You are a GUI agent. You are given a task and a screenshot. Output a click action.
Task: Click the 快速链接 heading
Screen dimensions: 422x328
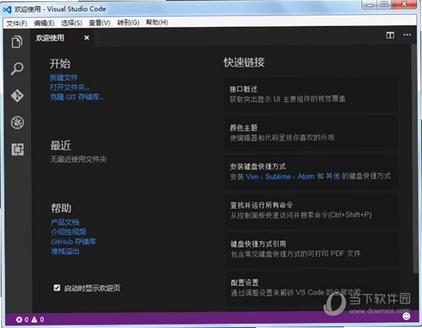244,63
